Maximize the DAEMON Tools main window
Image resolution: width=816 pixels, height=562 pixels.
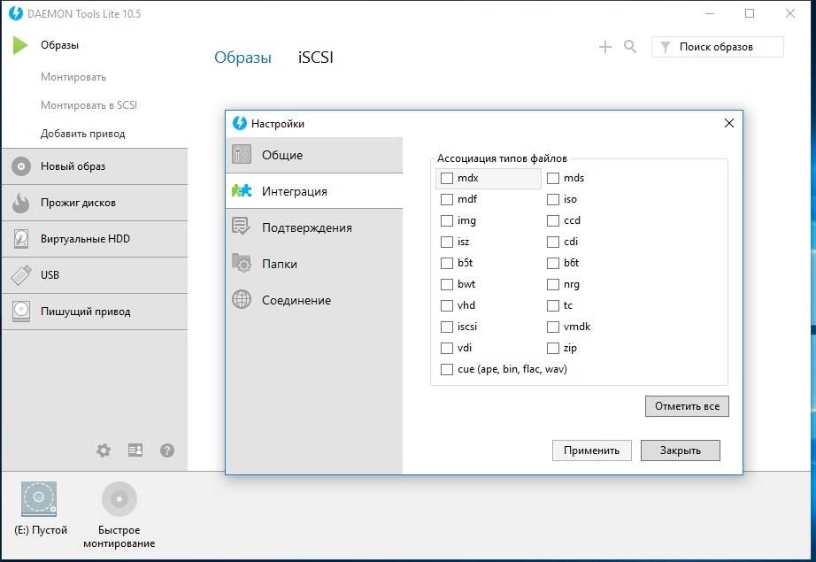pyautogui.click(x=750, y=13)
